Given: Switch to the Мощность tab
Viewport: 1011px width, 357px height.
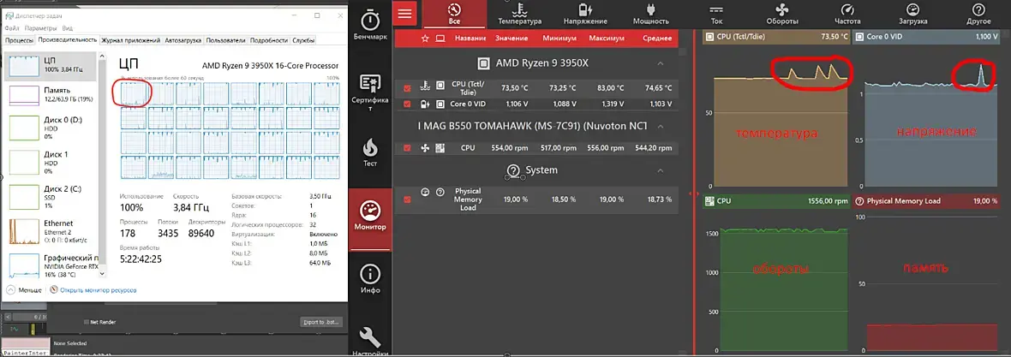Looking at the screenshot, I should [x=650, y=14].
